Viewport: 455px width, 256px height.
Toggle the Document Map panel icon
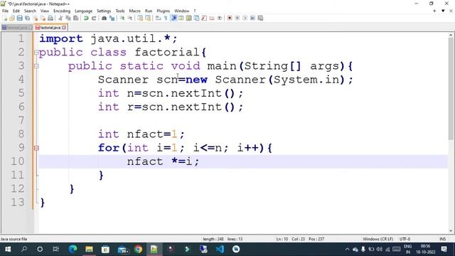(x=188, y=18)
